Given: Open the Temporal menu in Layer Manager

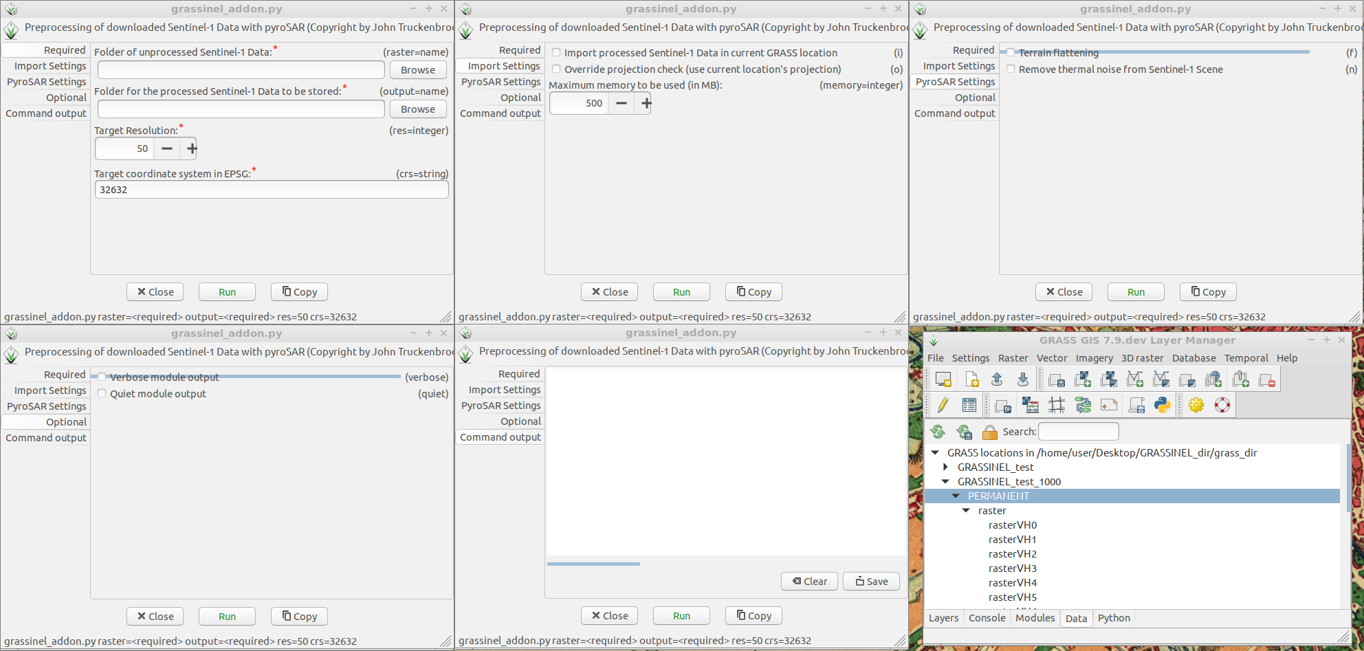Looking at the screenshot, I should tap(1246, 358).
